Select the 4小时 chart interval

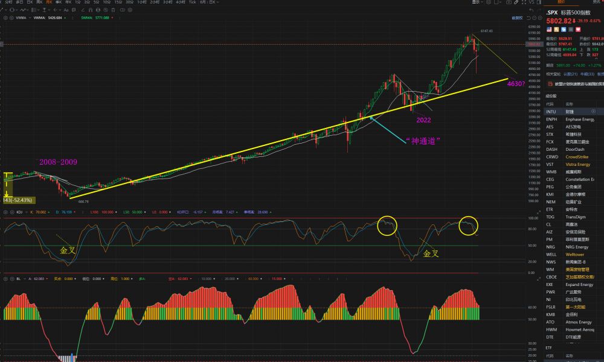pyautogui.click(x=180, y=2)
